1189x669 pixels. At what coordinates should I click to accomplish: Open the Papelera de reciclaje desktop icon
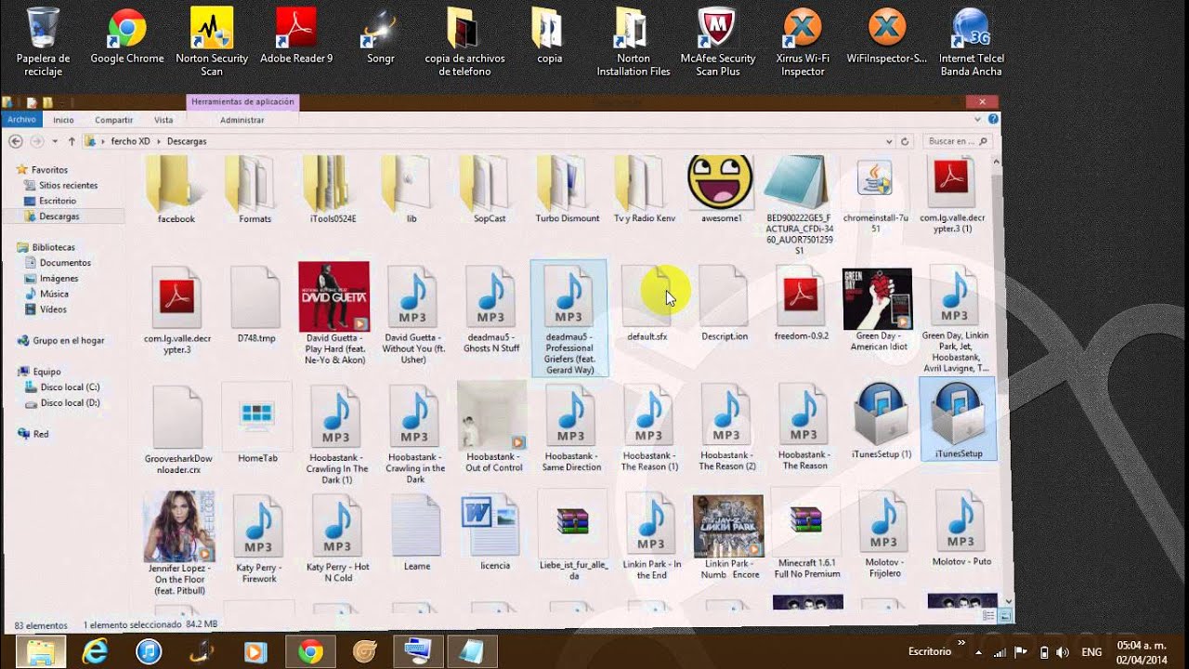pyautogui.click(x=43, y=42)
